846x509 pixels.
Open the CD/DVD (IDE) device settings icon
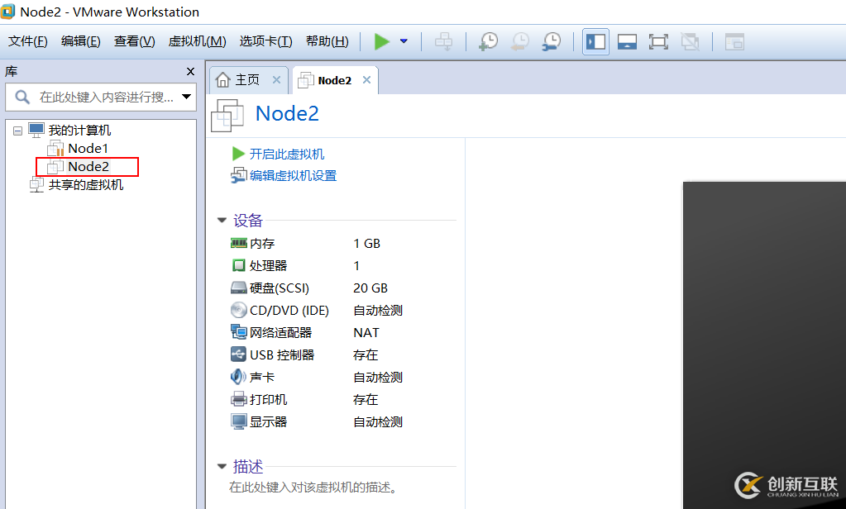coord(239,310)
